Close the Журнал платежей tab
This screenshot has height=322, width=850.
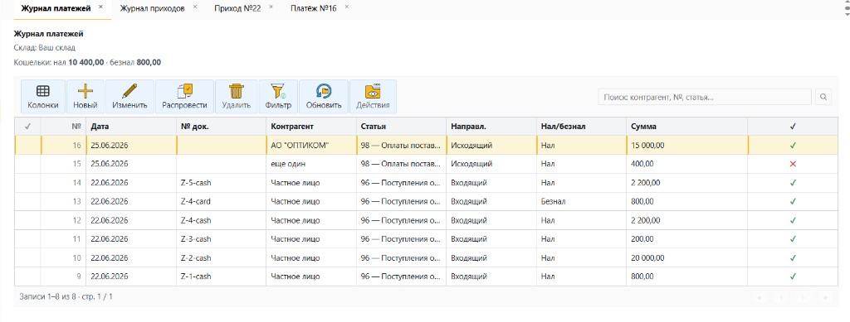coord(100,7)
